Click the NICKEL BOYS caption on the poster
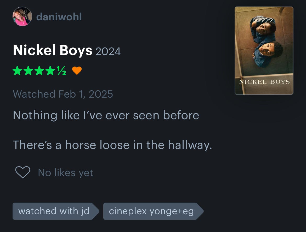 264,82
